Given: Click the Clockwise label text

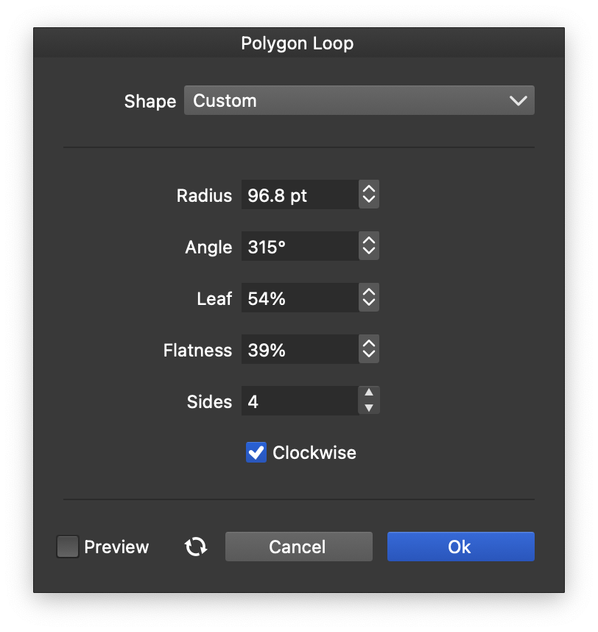Looking at the screenshot, I should (314, 452).
